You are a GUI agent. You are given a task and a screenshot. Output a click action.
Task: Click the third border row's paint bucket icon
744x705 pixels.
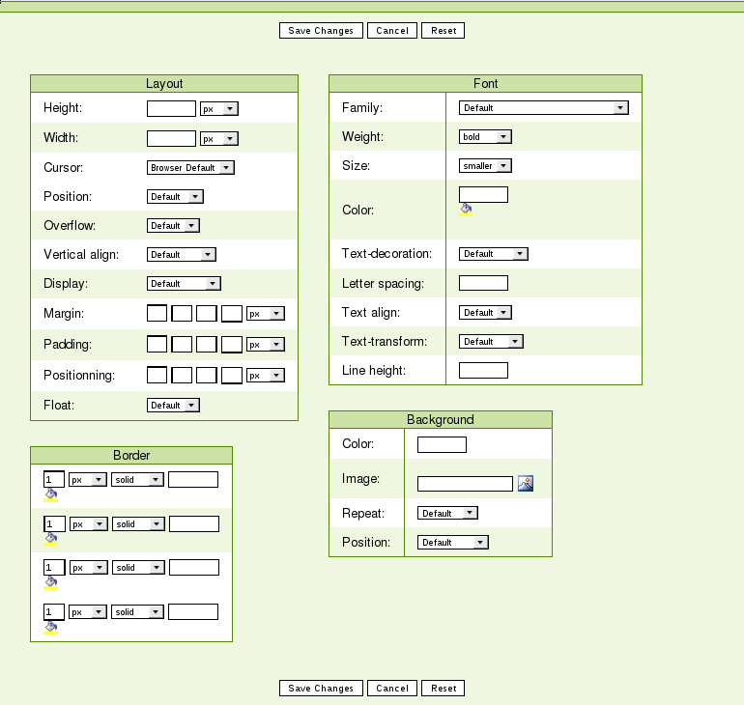50,582
